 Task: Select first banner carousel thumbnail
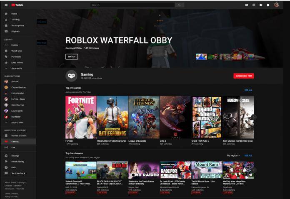[x=201, y=57]
